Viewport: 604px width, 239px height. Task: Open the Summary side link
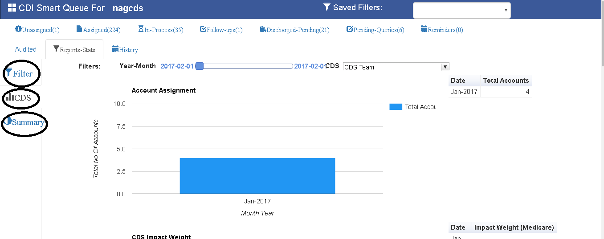tap(25, 122)
